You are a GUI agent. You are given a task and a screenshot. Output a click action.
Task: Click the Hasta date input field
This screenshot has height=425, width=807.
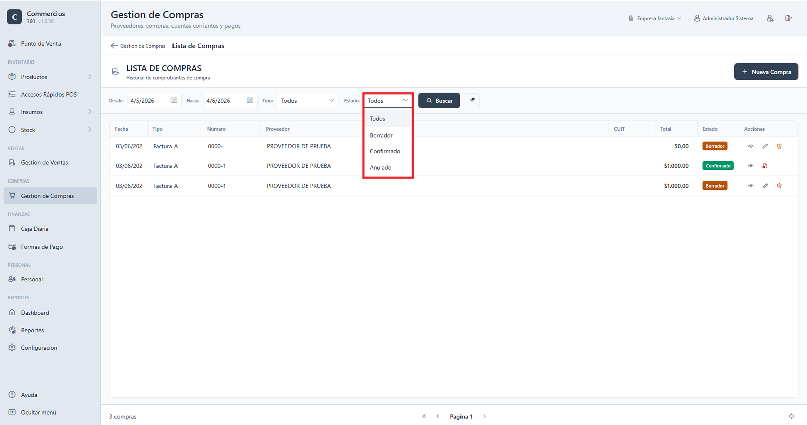[230, 100]
